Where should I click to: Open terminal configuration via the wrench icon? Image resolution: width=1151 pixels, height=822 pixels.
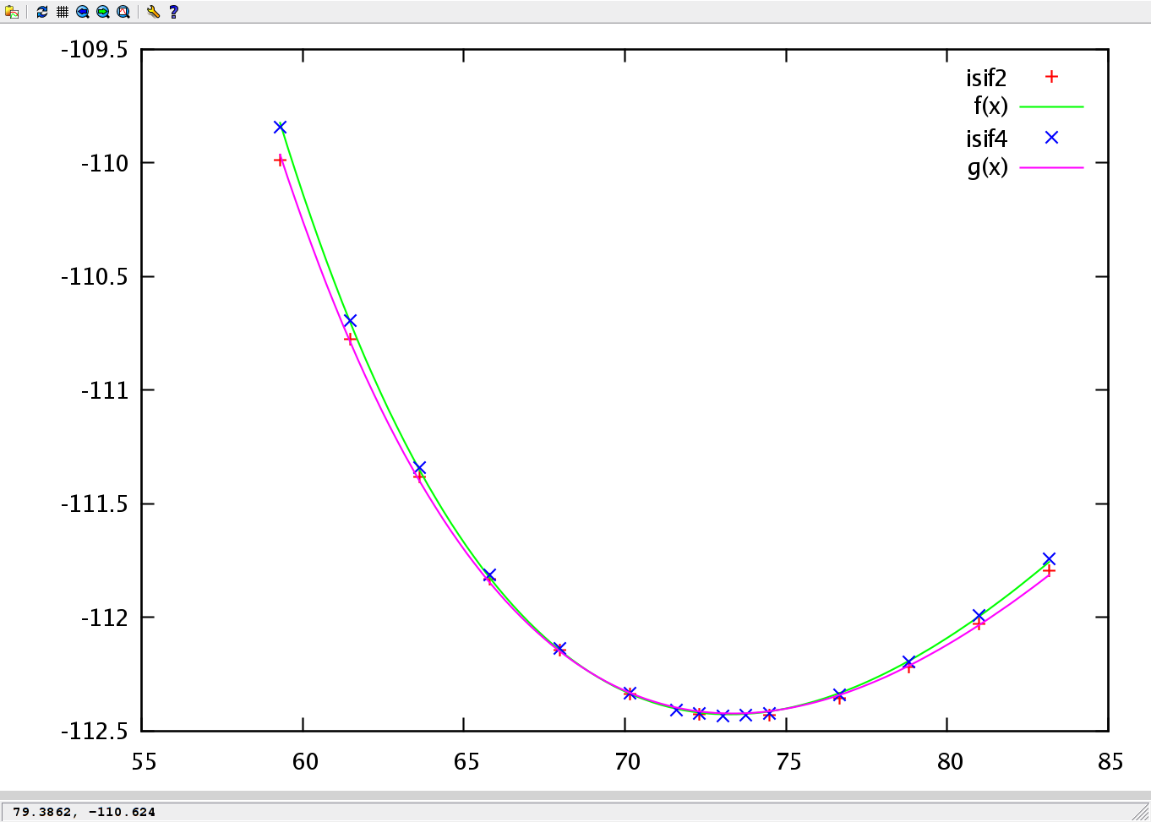tap(153, 12)
